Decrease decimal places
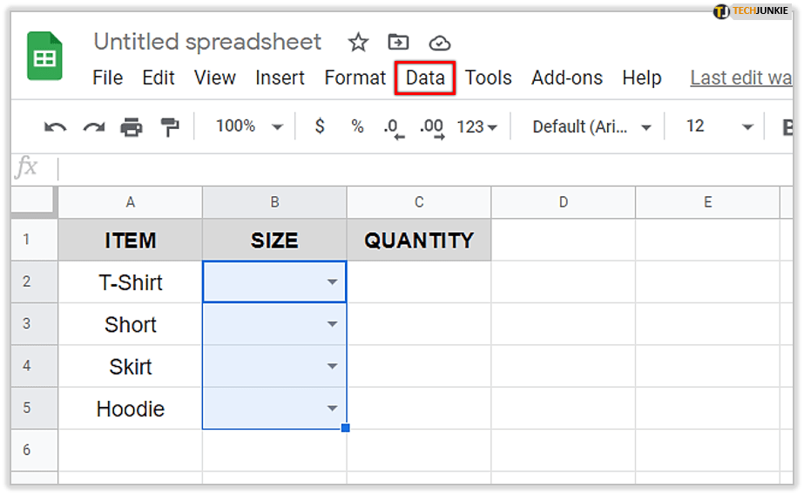This screenshot has width=804, height=495. 394,127
